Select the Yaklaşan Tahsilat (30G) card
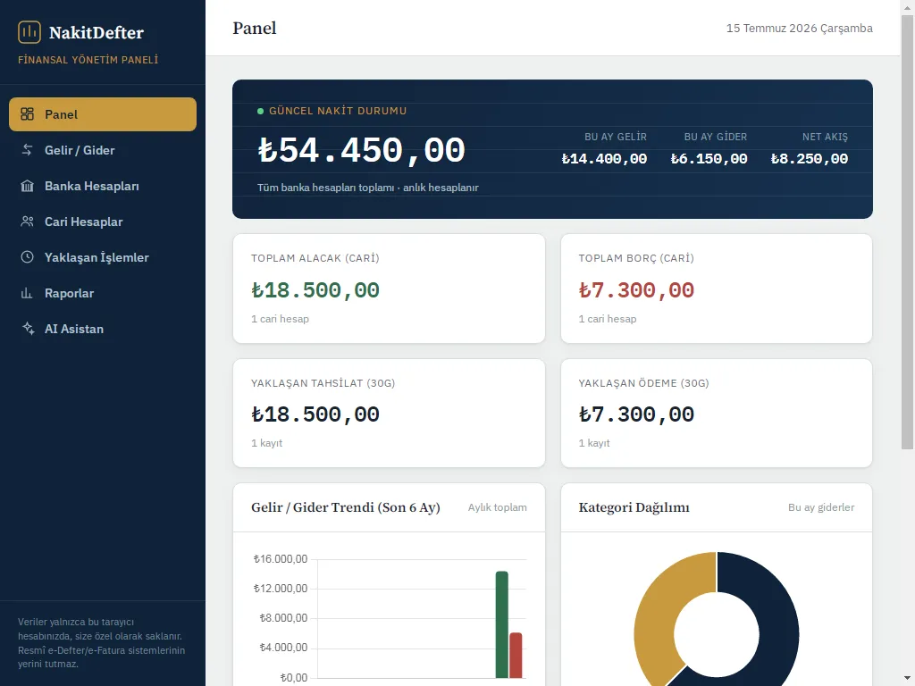The height and width of the screenshot is (686, 915). (x=390, y=413)
